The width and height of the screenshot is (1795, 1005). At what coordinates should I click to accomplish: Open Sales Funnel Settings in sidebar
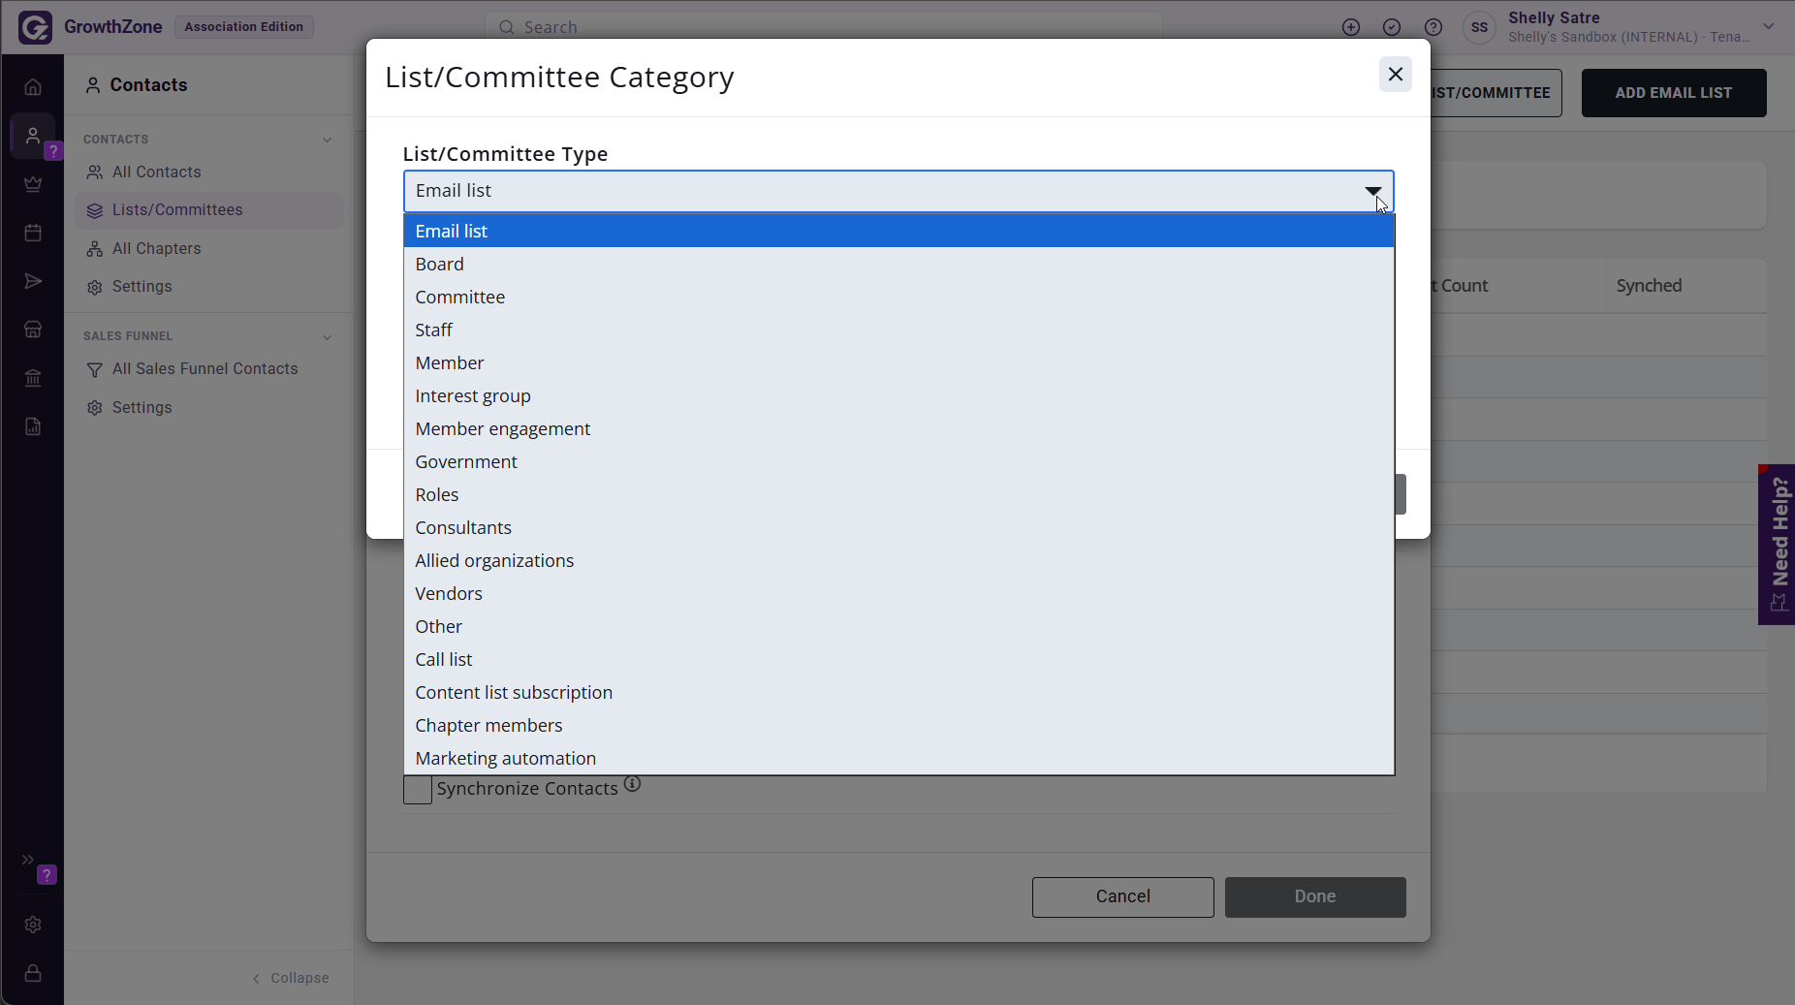pyautogui.click(x=208, y=408)
